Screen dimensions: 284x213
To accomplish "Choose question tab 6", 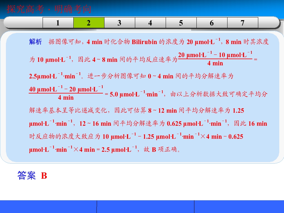I will click(x=212, y=23).
